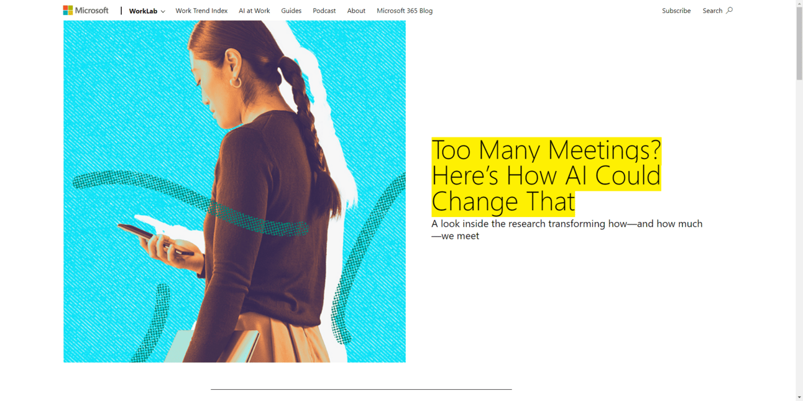Click the empty scrollbar track below the thumb
This screenshot has width=803, height=401.
click(799, 236)
